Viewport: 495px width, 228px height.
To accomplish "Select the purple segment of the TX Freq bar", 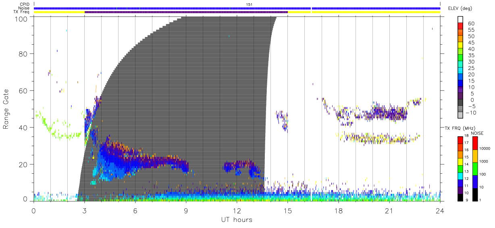I will [186, 12].
